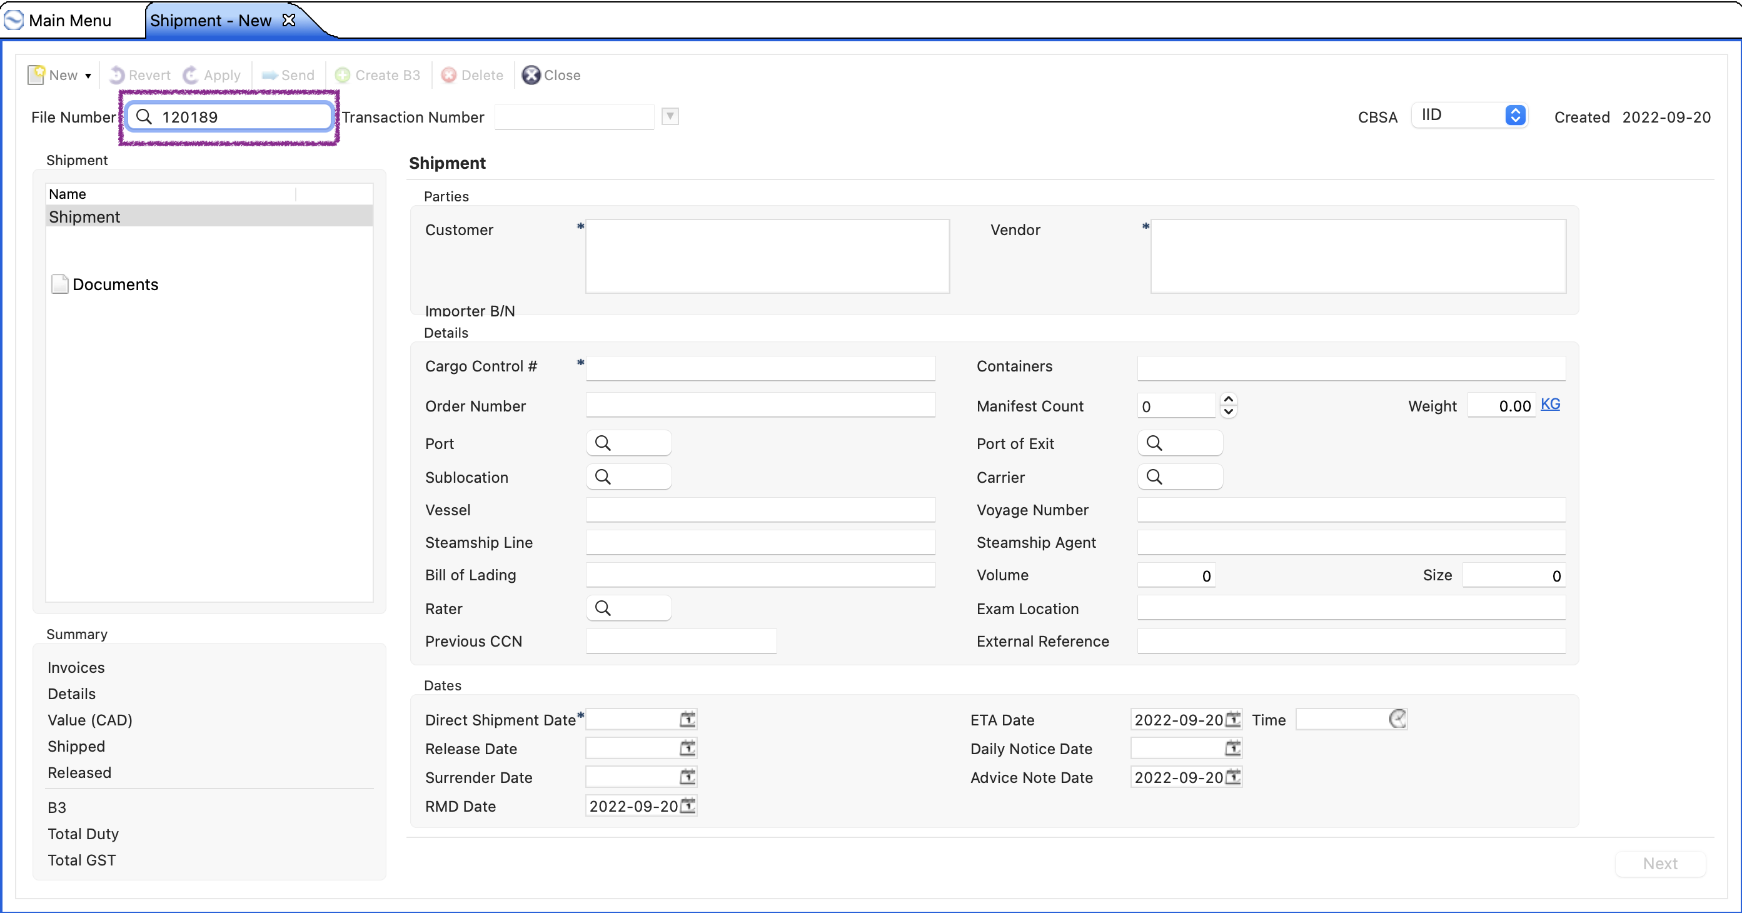1742x913 pixels.
Task: Click the Name column header
Action: tap(171, 194)
